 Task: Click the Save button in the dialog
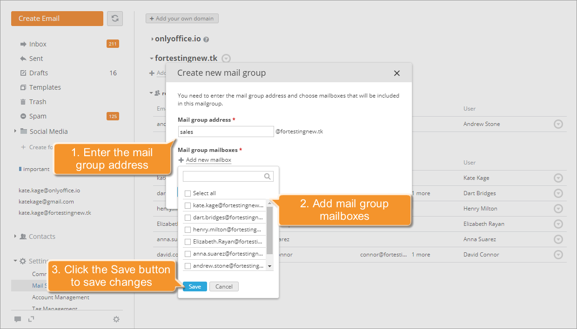(x=195, y=286)
